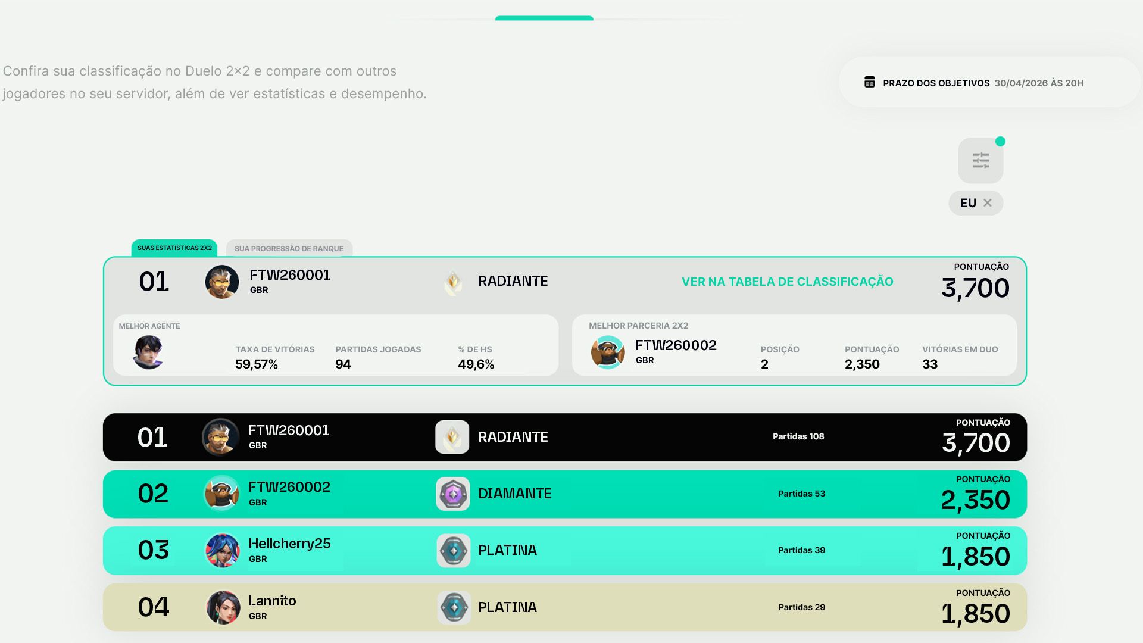Click FTW260001 avatar in leaderboard row 01

(x=220, y=437)
